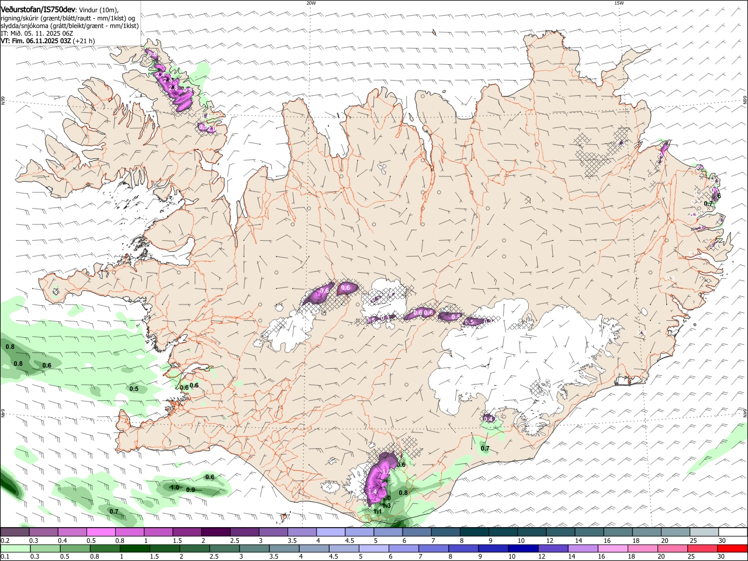
Task: Click the initial time 'IT: Mið. 05. 11. 2025 06Z'
Action: [37, 33]
